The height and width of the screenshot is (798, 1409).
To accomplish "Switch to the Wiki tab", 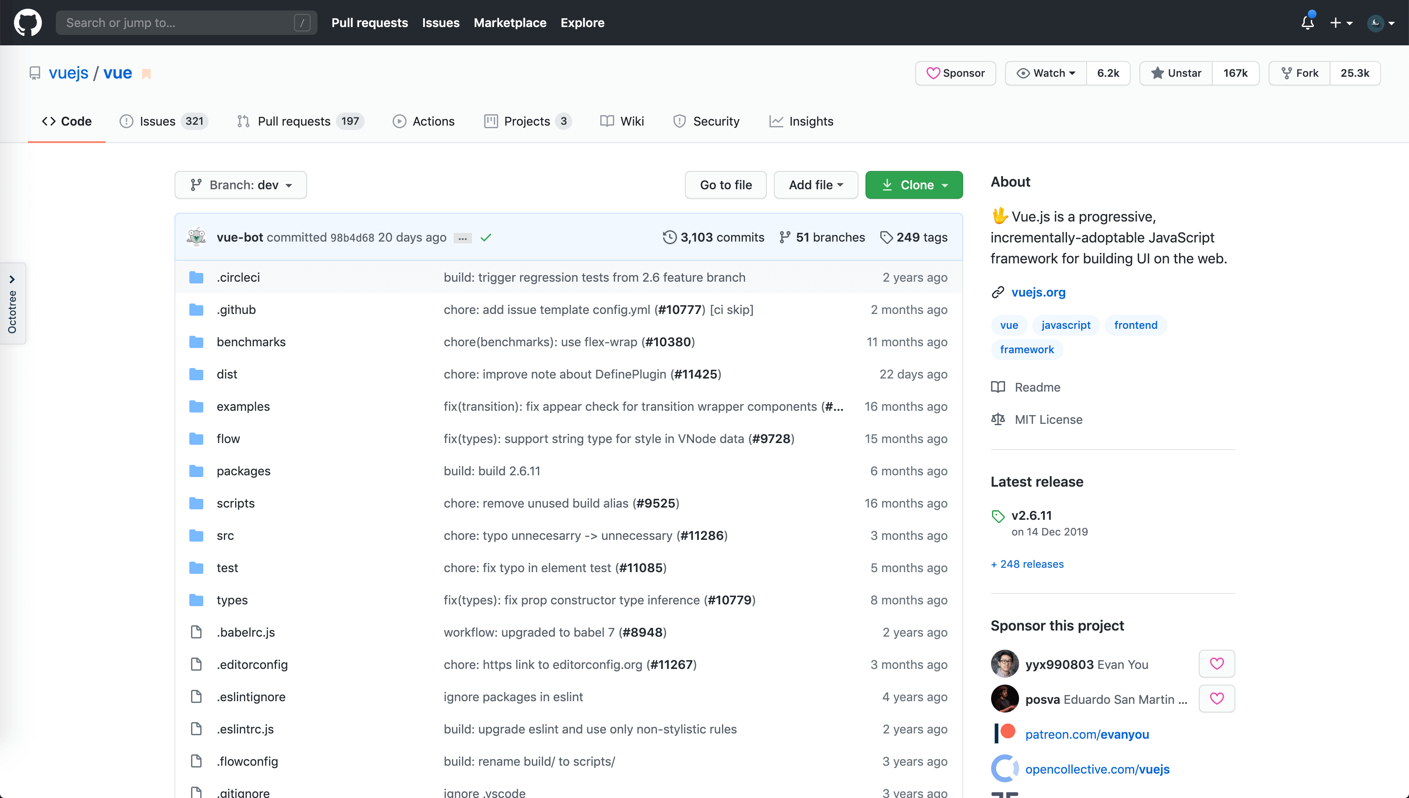I will [x=622, y=121].
